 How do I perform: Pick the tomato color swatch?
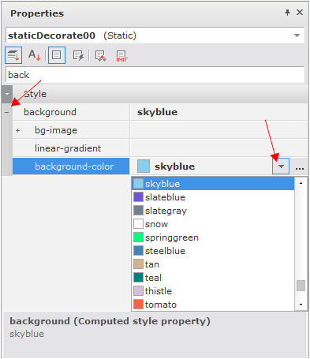[138, 305]
